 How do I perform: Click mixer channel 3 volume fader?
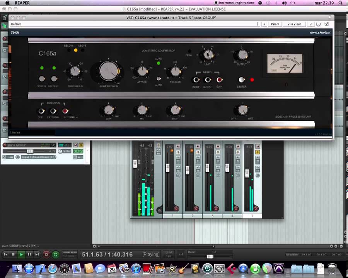coord(207,168)
